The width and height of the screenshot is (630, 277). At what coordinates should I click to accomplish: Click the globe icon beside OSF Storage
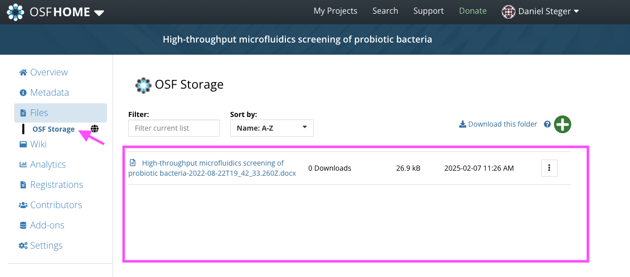point(94,129)
